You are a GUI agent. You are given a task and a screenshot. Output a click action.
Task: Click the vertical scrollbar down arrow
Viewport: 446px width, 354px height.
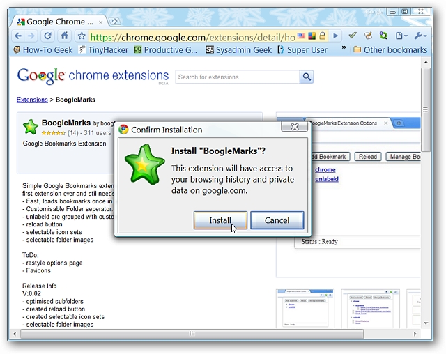(x=426, y=323)
